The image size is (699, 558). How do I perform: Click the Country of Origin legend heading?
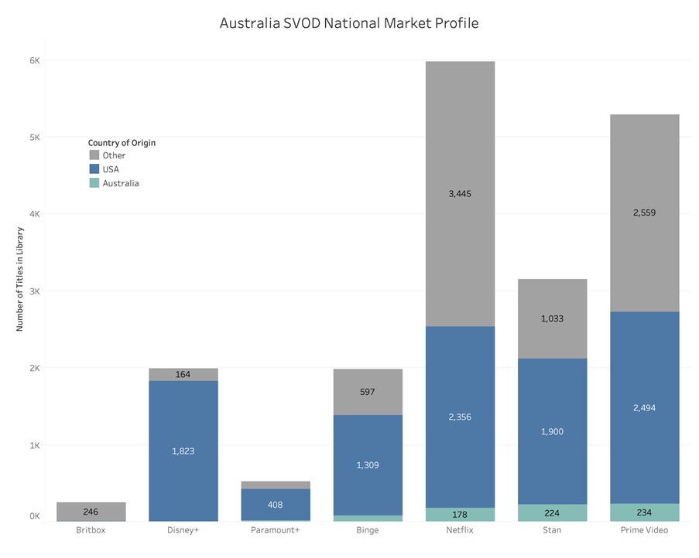coord(122,143)
